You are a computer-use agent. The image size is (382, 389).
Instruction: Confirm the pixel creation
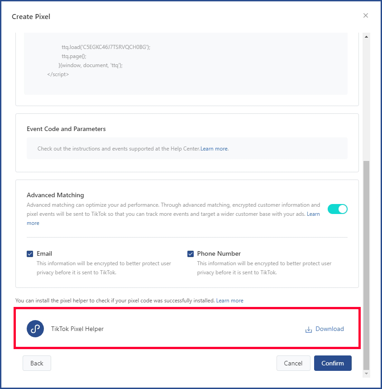click(333, 363)
